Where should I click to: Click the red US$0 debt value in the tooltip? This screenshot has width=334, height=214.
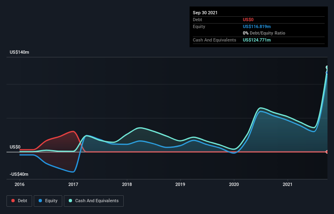pos(248,20)
